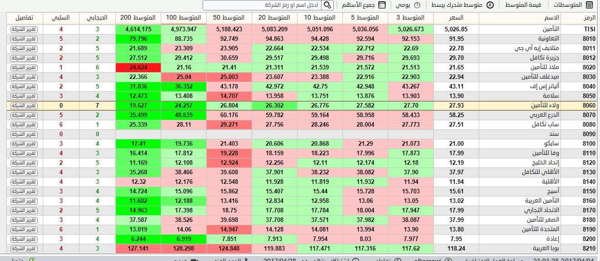Click the الرمز column header
This screenshot has height=261, width=600.
tap(580, 18)
